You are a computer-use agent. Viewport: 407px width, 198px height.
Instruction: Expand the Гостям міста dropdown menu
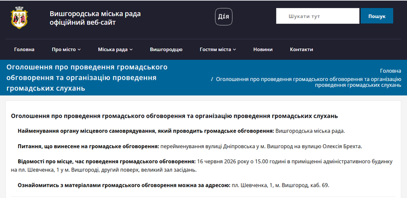pos(218,49)
